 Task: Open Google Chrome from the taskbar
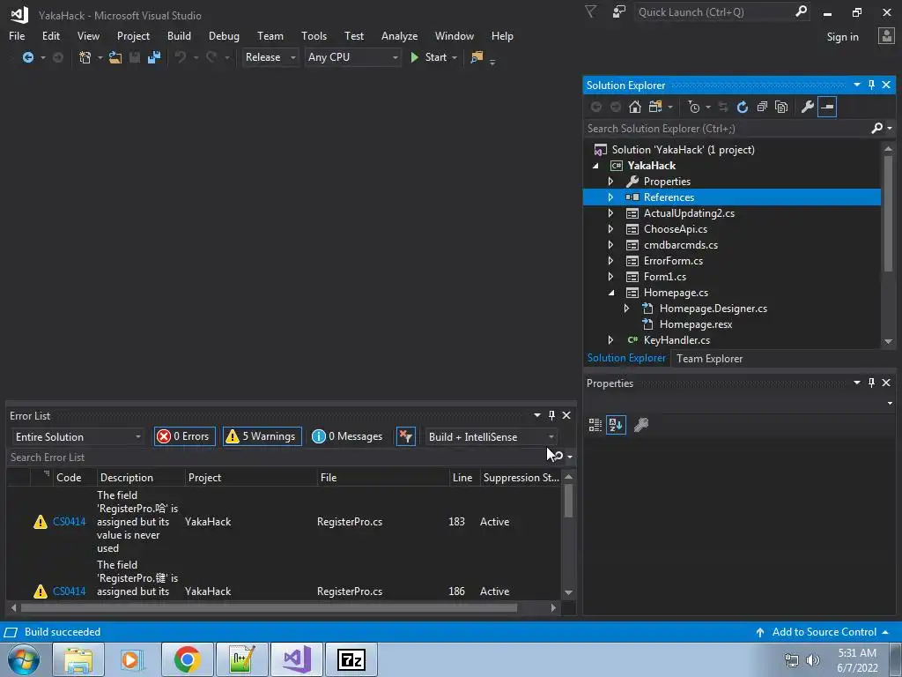(x=187, y=659)
